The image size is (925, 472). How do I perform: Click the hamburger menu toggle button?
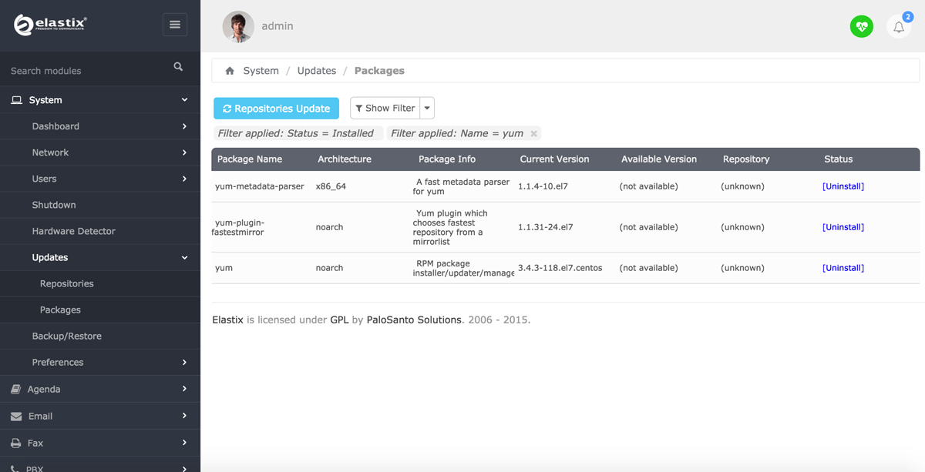[x=175, y=25]
